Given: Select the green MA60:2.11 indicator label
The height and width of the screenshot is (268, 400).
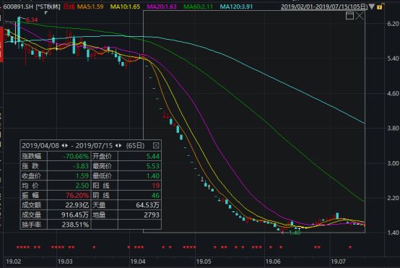Looking at the screenshot, I should click(198, 7).
